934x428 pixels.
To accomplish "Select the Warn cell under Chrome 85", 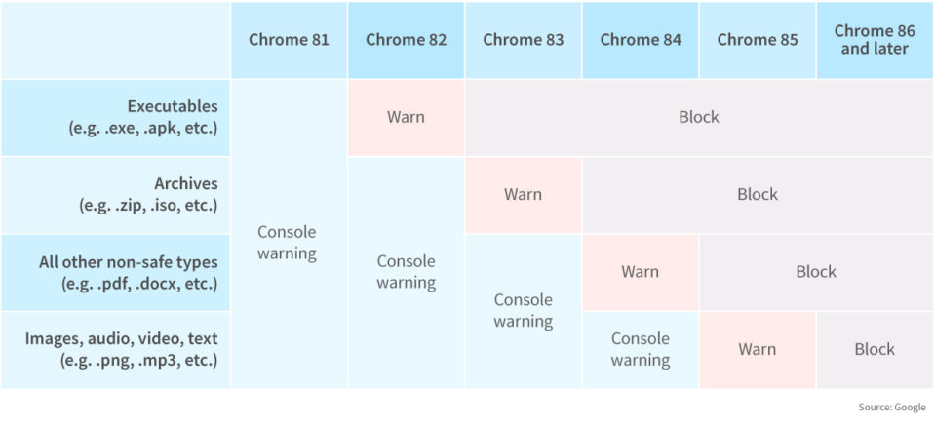I will [x=758, y=350].
